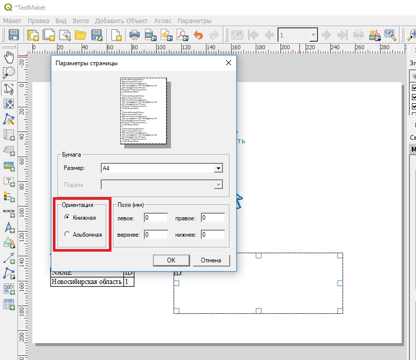Open the Макет menu
The height and width of the screenshot is (360, 416).
(12, 21)
